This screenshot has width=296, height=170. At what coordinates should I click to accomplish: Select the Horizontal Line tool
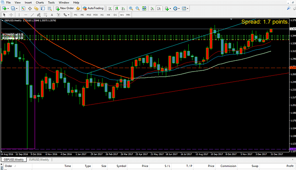pyautogui.click(x=26, y=15)
